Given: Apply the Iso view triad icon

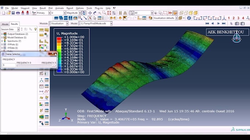Looking at the screenshot, I should coord(224,18).
